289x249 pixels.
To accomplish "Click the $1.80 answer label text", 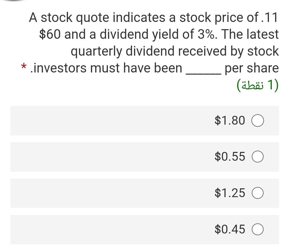I will (230, 120).
